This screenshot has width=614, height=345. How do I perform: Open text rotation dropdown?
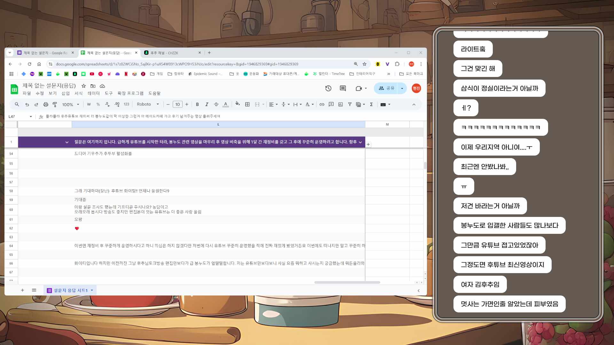tap(309, 104)
